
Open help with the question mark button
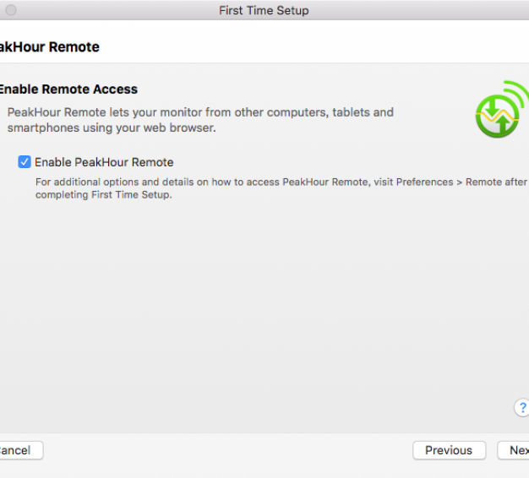click(x=522, y=408)
